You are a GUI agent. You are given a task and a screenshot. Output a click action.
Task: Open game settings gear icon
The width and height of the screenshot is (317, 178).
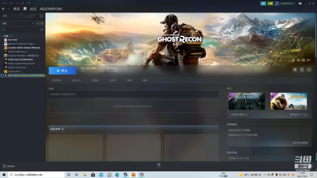tap(295, 70)
